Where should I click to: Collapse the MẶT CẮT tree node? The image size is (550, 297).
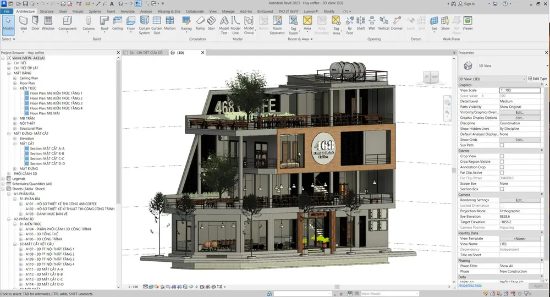pos(15,144)
